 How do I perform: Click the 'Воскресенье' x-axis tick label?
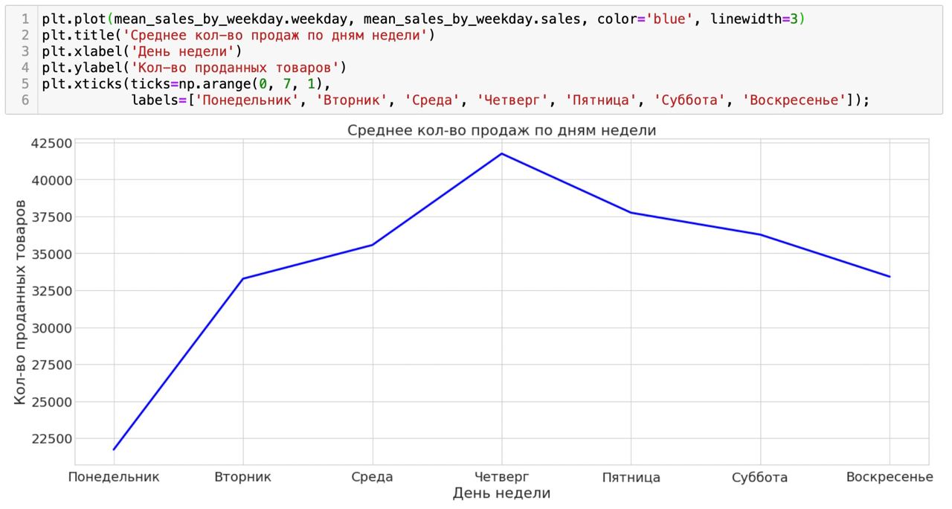click(890, 476)
